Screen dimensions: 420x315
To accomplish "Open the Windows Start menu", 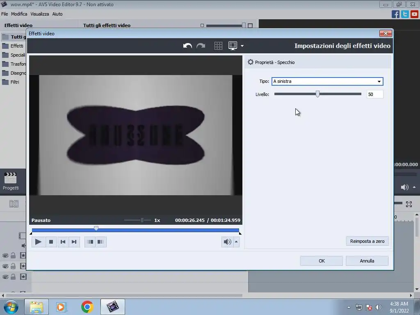I will click(11, 307).
